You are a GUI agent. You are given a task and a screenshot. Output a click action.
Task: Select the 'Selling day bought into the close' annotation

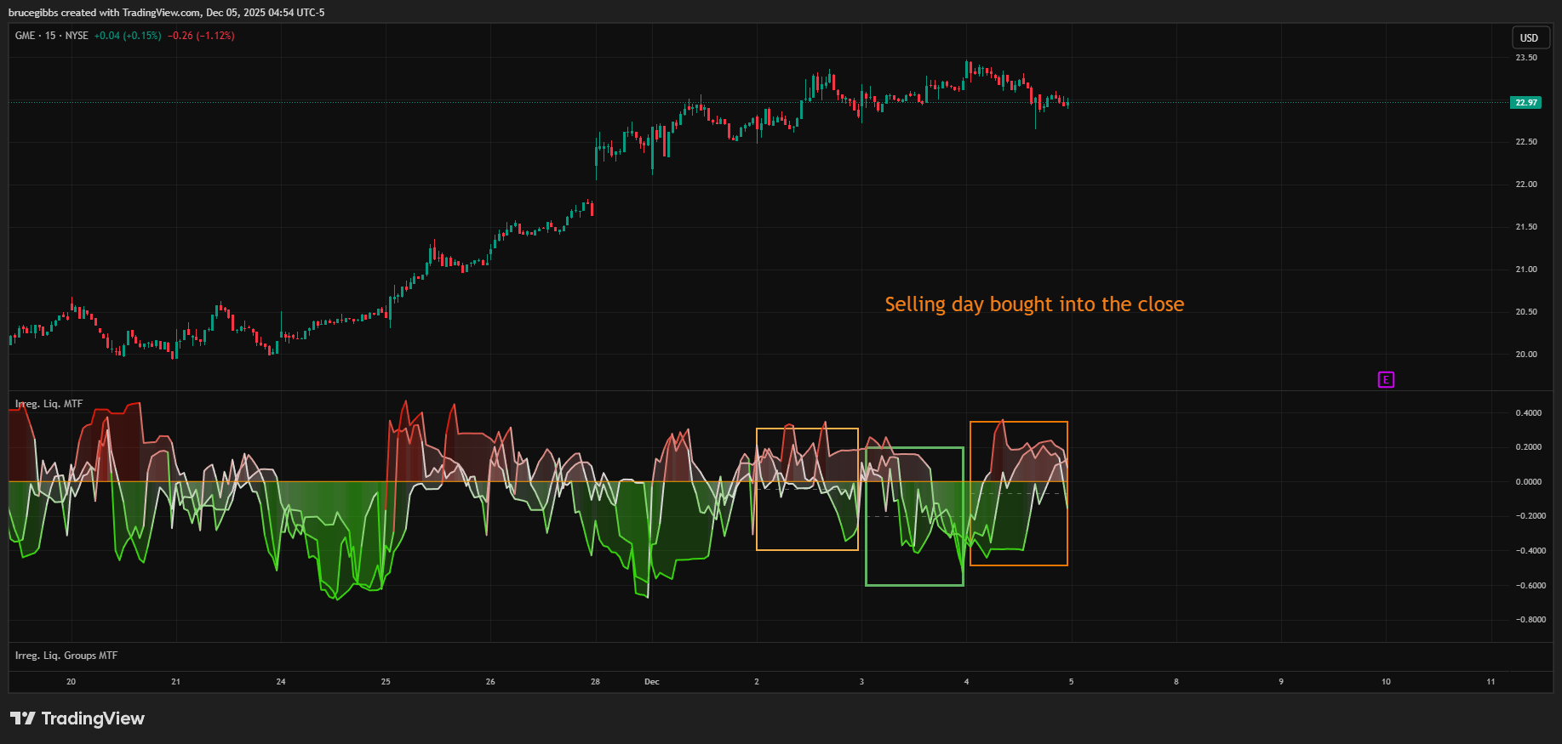coord(1033,304)
